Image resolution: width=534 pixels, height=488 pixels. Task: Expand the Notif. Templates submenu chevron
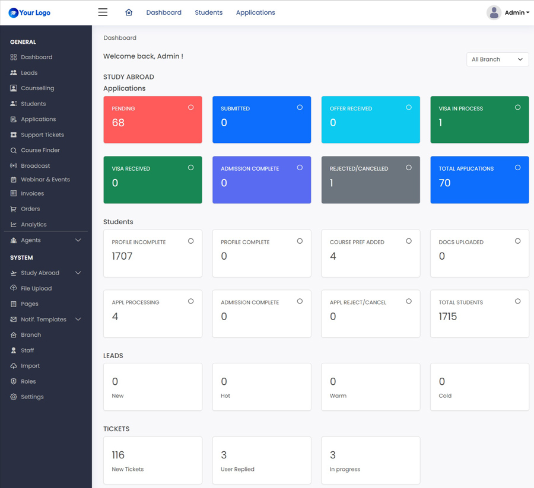point(78,319)
